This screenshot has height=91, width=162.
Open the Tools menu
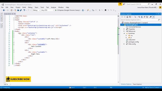point(42,7)
